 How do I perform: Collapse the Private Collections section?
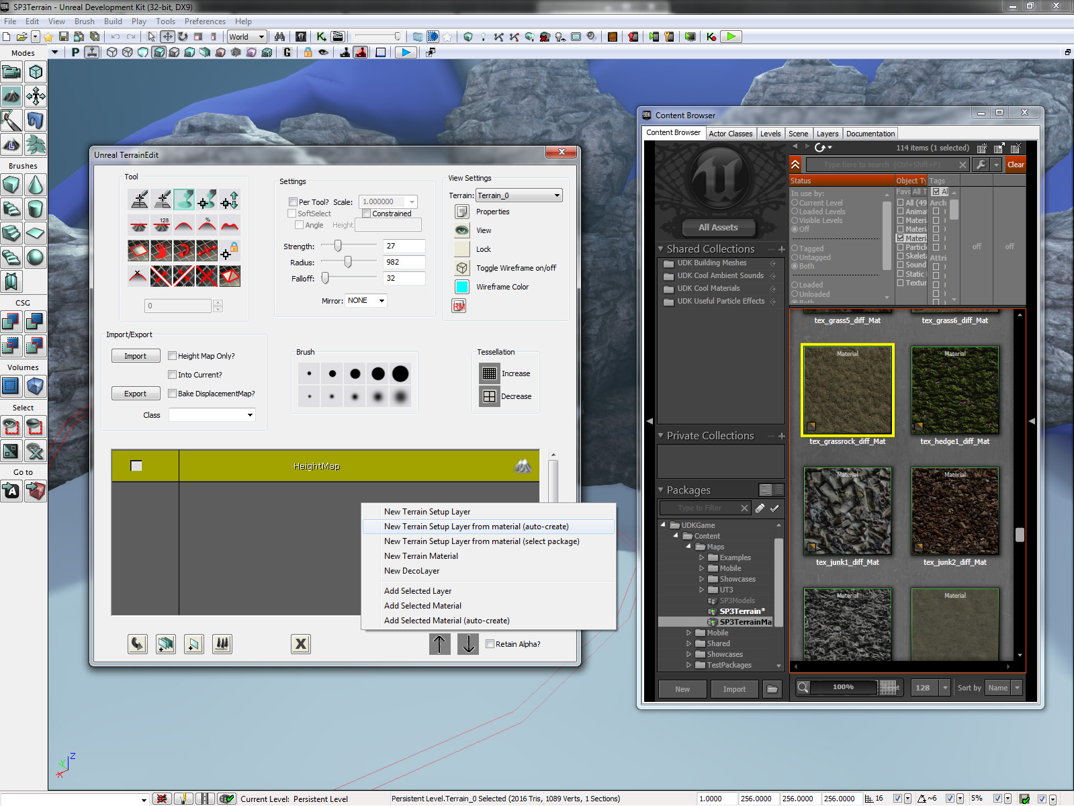[x=661, y=436]
